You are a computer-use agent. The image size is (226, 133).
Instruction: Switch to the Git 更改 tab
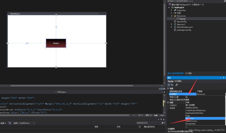pos(188,73)
